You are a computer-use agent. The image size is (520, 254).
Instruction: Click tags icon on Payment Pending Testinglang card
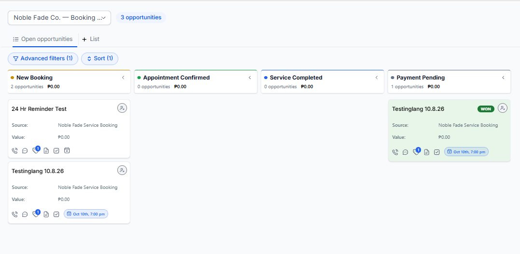416,152
